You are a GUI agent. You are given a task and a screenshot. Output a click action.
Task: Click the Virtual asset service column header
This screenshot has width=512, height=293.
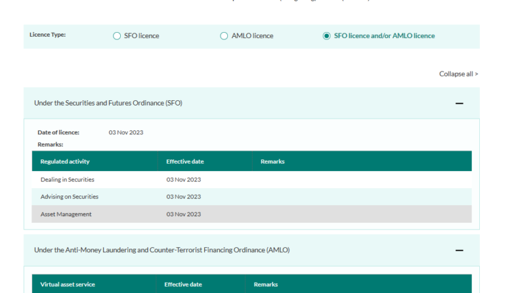(x=68, y=284)
